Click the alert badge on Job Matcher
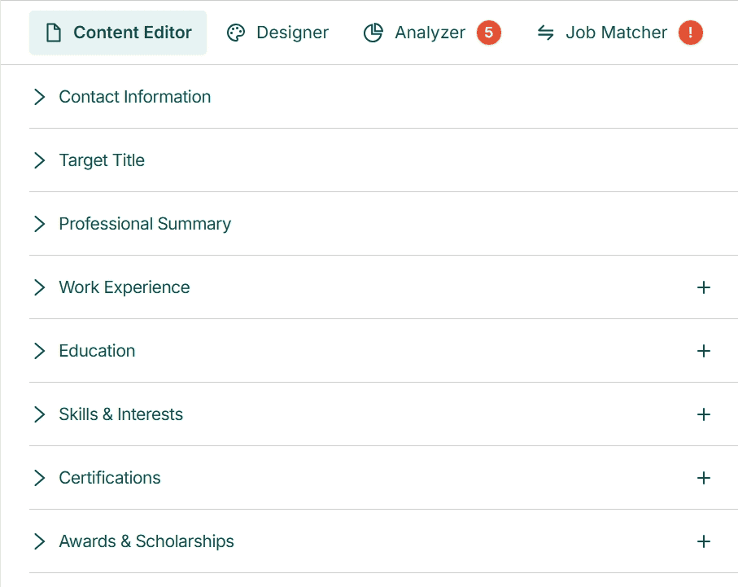Screen dimensions: 738x587 click(690, 33)
